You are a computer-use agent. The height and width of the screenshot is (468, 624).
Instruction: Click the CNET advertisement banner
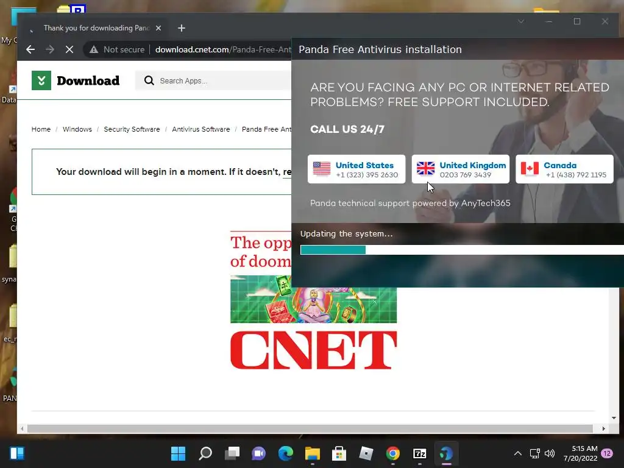[x=313, y=300]
